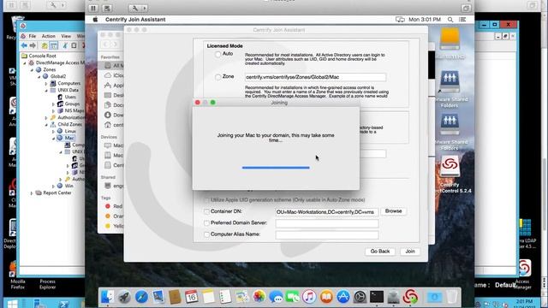Select the Zone licensed mode radio button
Screen dimensions: 548x308
tap(218, 77)
